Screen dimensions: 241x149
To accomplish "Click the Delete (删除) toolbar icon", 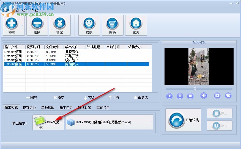I will point(37,23).
